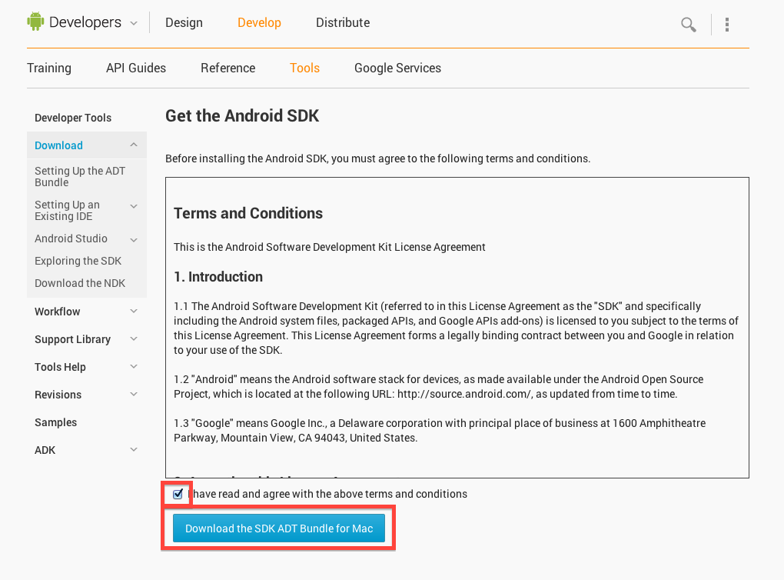Open the ADK sidebar item
The height and width of the screenshot is (580, 784).
45,451
